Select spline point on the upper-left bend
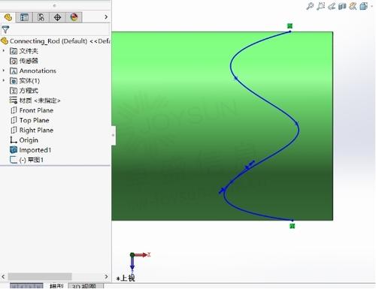 [x=235, y=79]
